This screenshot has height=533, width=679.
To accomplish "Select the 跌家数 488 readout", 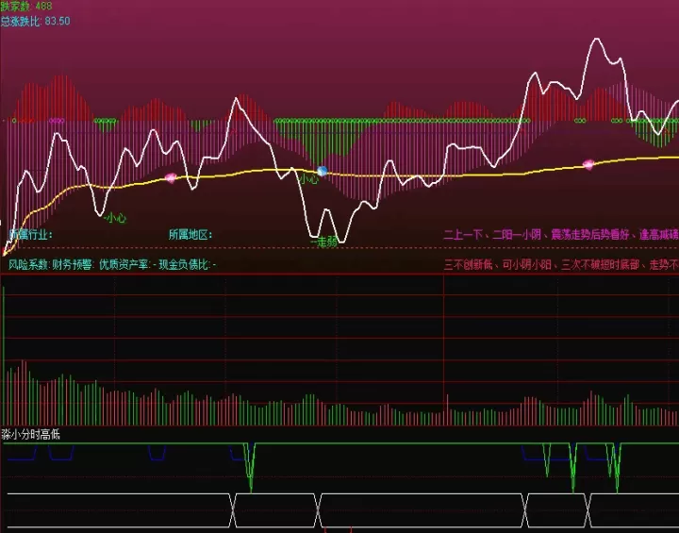I will (26, 6).
